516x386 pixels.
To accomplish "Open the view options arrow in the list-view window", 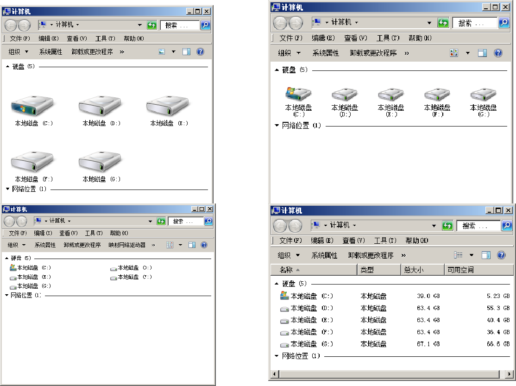I will 180,245.
